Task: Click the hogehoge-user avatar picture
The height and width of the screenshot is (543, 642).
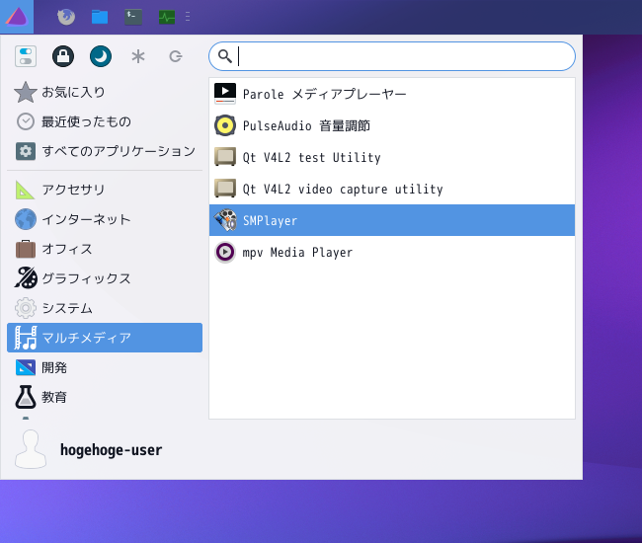Action: click(x=31, y=449)
